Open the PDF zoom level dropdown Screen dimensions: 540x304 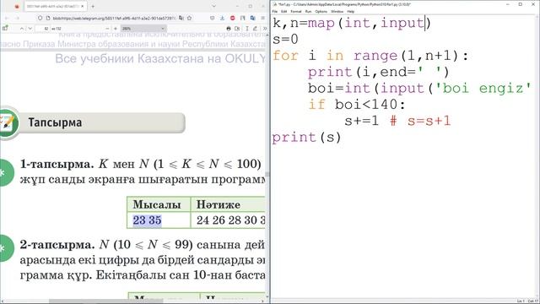point(143,29)
